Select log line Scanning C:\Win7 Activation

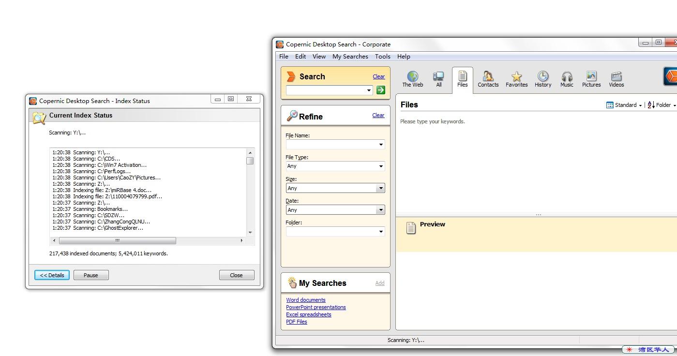point(100,165)
